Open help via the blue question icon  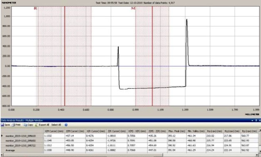click(x=66, y=125)
